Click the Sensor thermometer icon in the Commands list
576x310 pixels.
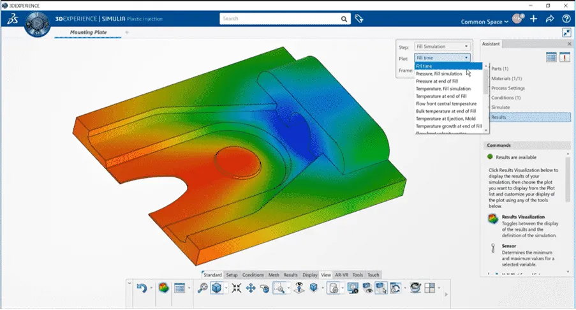[492, 248]
